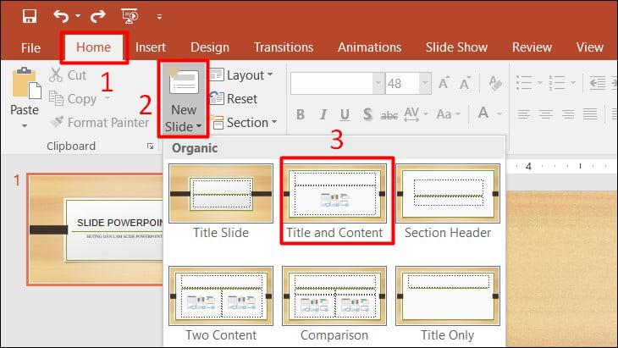Apply bulleted list
This screenshot has width=618, height=348.
tap(525, 83)
